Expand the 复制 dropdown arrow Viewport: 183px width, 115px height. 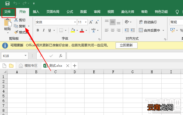(x=29, y=26)
